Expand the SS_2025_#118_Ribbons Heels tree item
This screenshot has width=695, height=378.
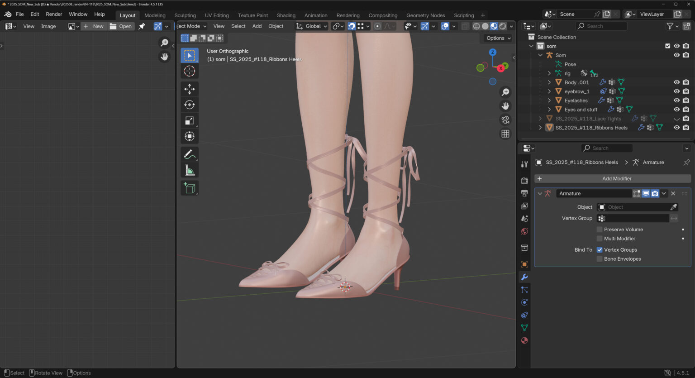pos(540,128)
